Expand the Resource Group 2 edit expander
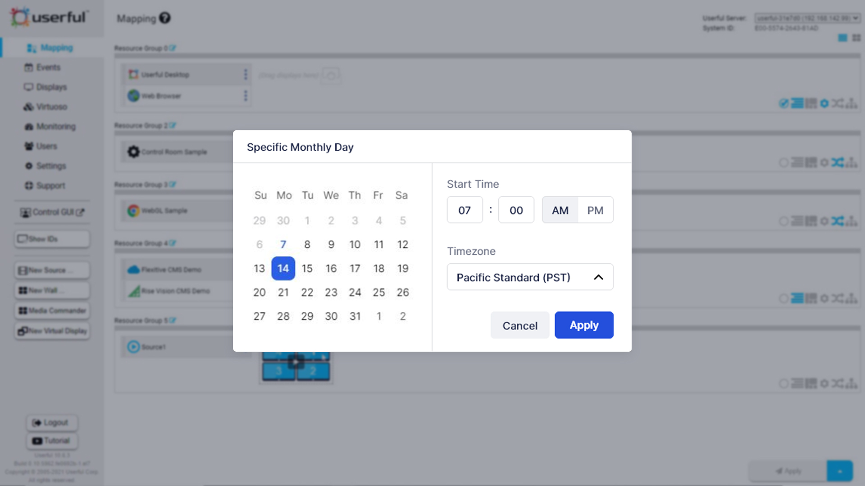This screenshot has width=865, height=486. (x=172, y=125)
